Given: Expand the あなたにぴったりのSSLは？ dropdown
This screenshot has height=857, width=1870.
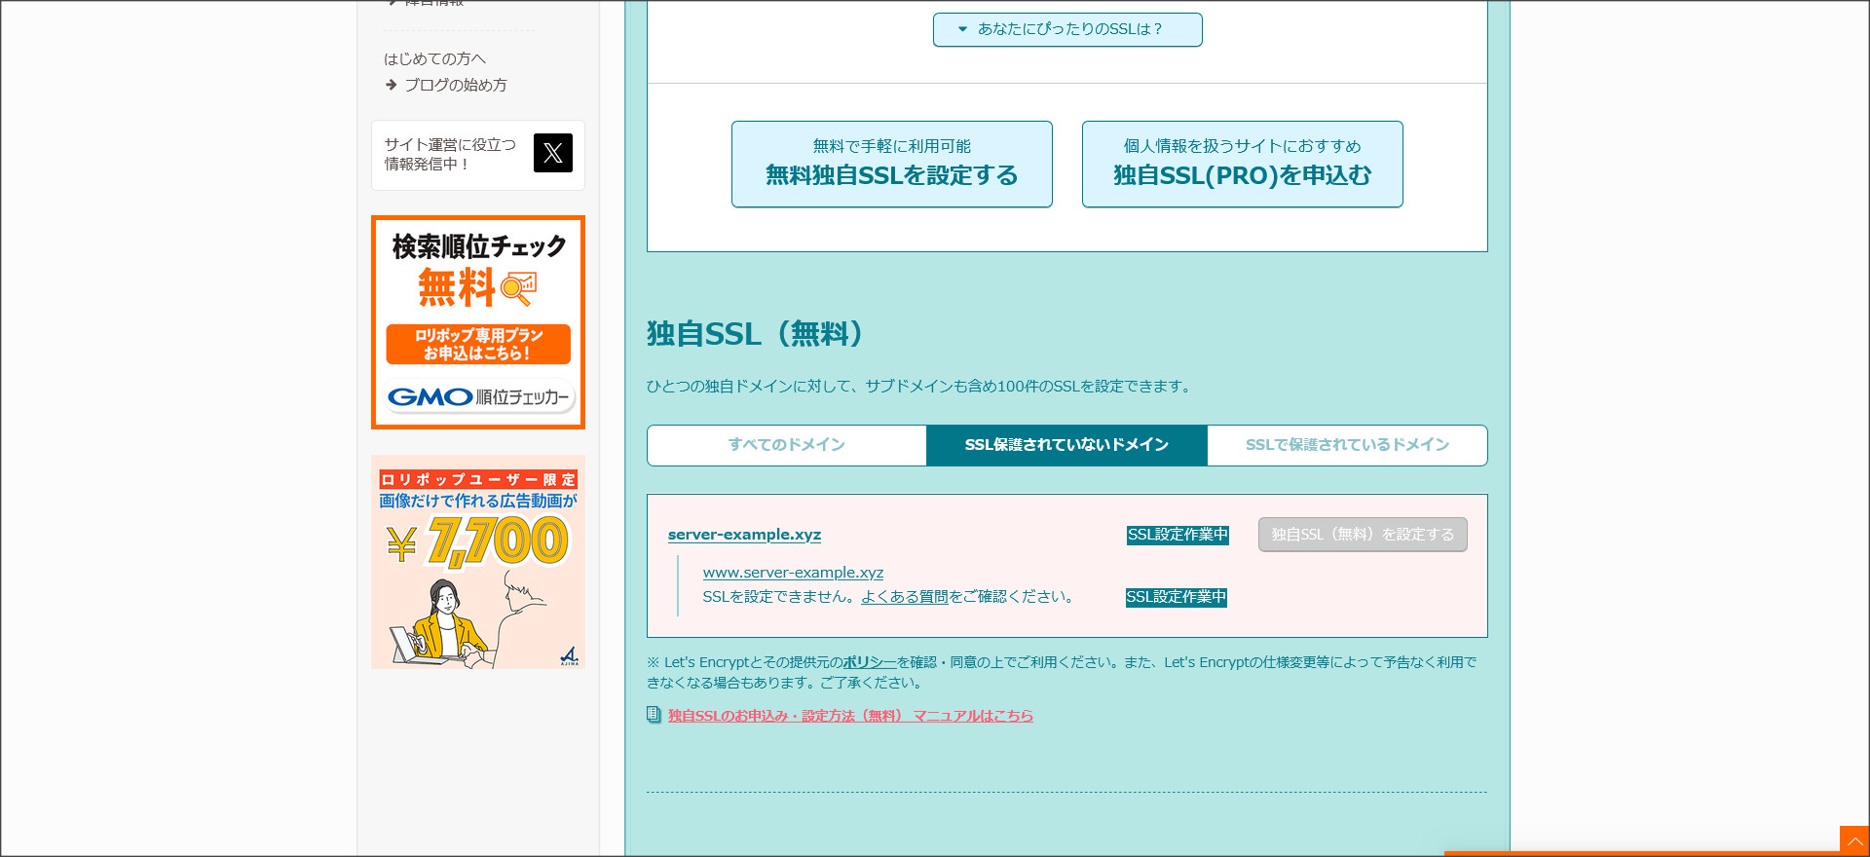Looking at the screenshot, I should click(x=1067, y=29).
